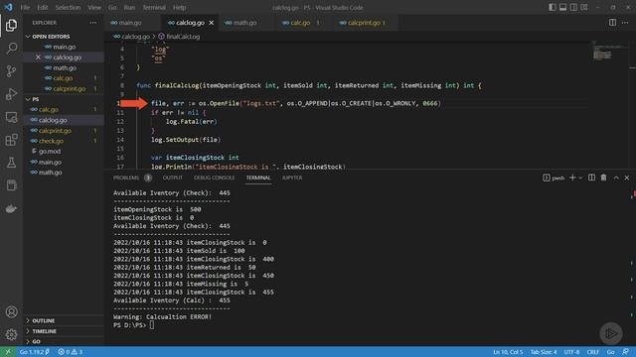Open the Source Control view icon
The width and height of the screenshot is (636, 357).
[11, 71]
